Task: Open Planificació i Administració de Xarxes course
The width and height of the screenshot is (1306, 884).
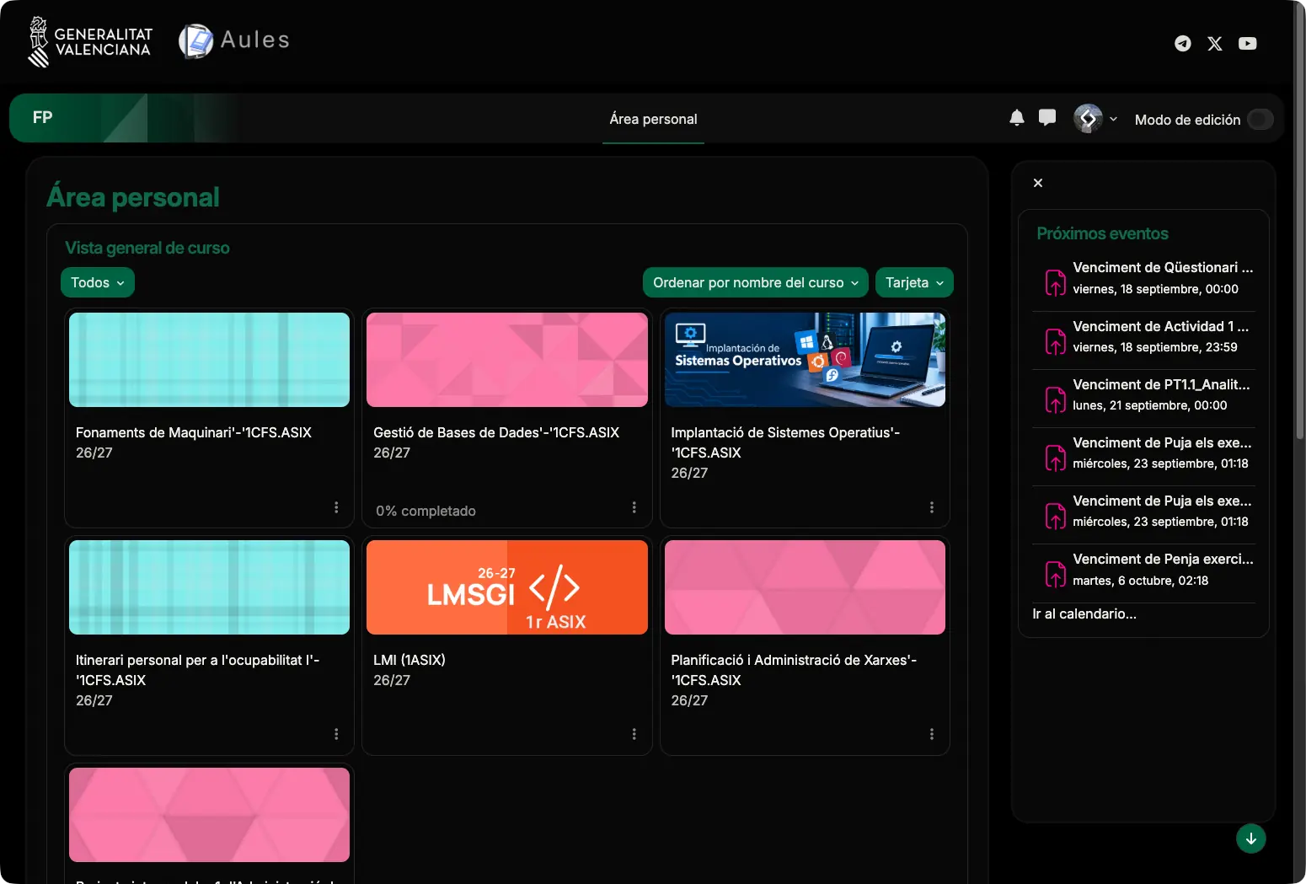Action: (794, 670)
